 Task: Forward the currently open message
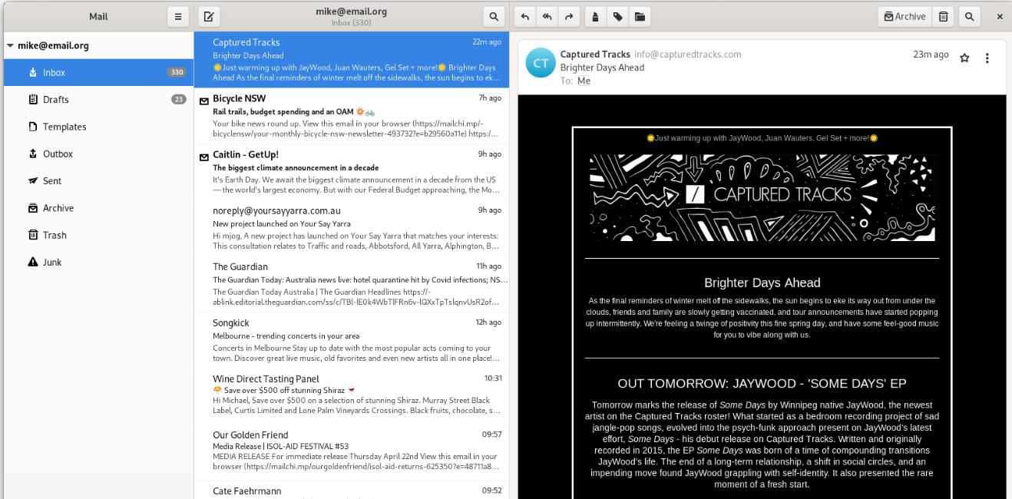tap(567, 16)
